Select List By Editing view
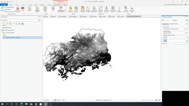 coord(13,24)
